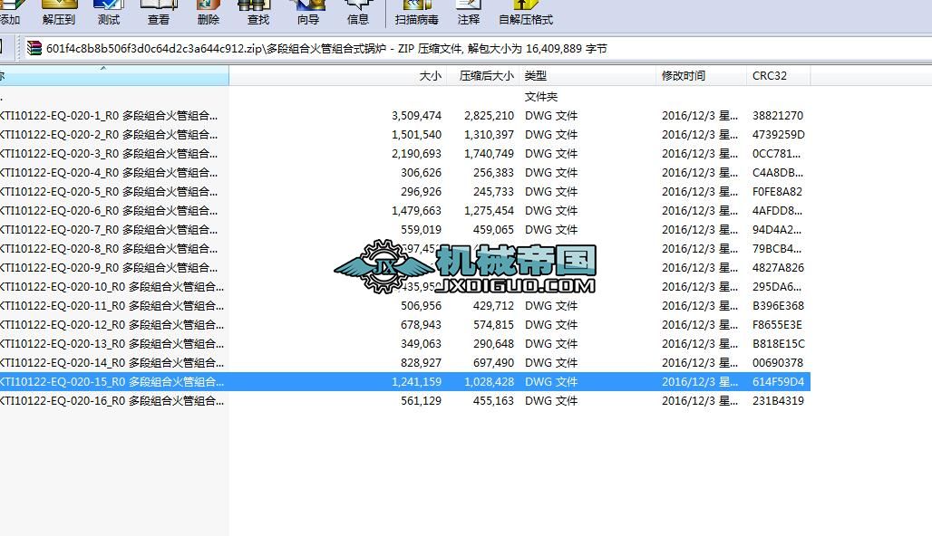Click CRC32 value 38821270
This screenshot has height=536, width=932.
pos(778,115)
